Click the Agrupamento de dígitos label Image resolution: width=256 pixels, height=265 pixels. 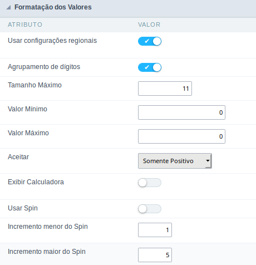(x=44, y=67)
